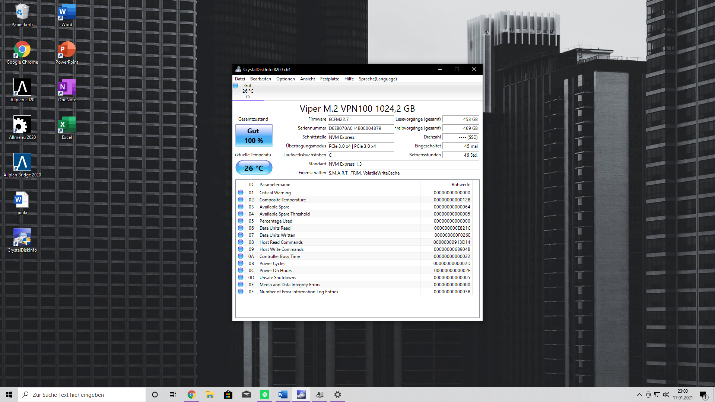Viewport: 715px width, 402px height.
Task: Select the Data Units Written row
Action: point(335,235)
